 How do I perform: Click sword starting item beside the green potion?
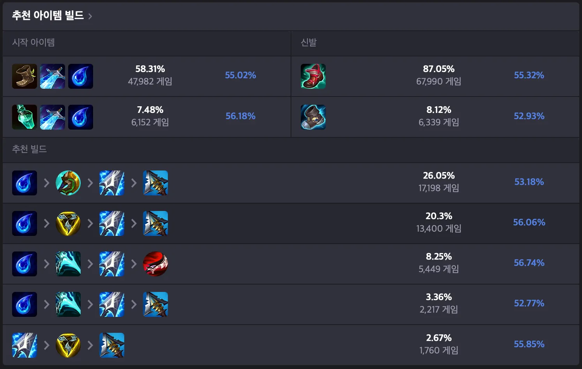[x=52, y=117]
